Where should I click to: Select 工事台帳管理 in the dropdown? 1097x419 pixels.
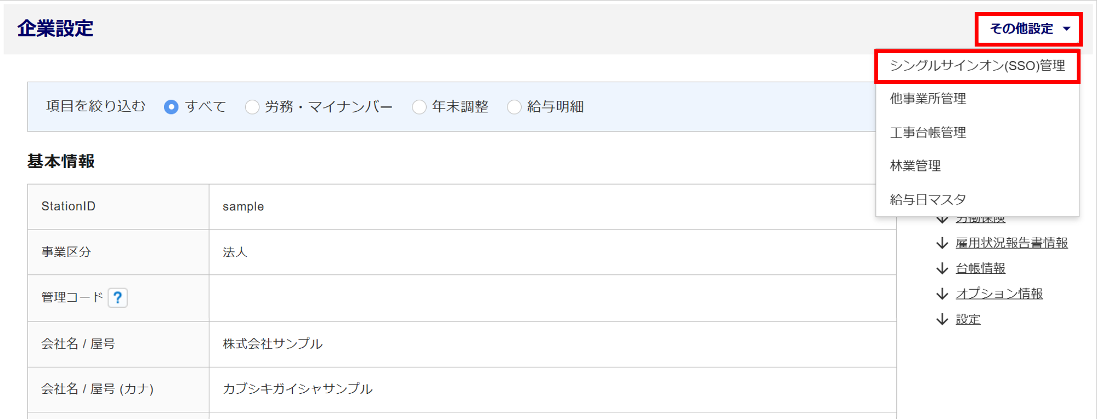coord(928,133)
